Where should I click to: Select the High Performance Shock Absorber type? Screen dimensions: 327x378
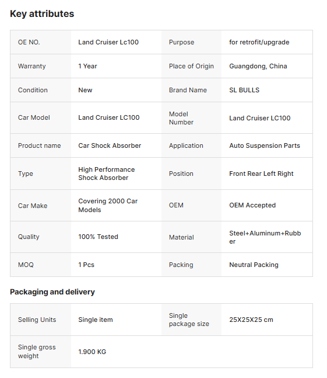107,174
